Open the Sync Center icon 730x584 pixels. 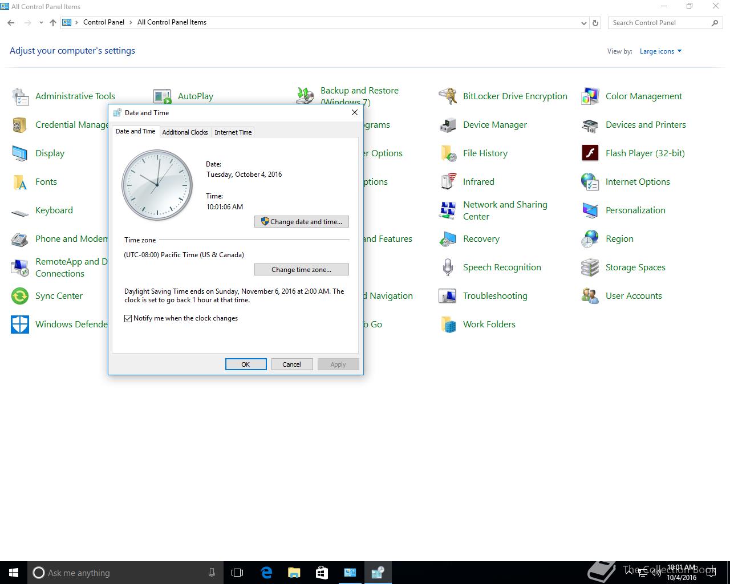(x=20, y=296)
